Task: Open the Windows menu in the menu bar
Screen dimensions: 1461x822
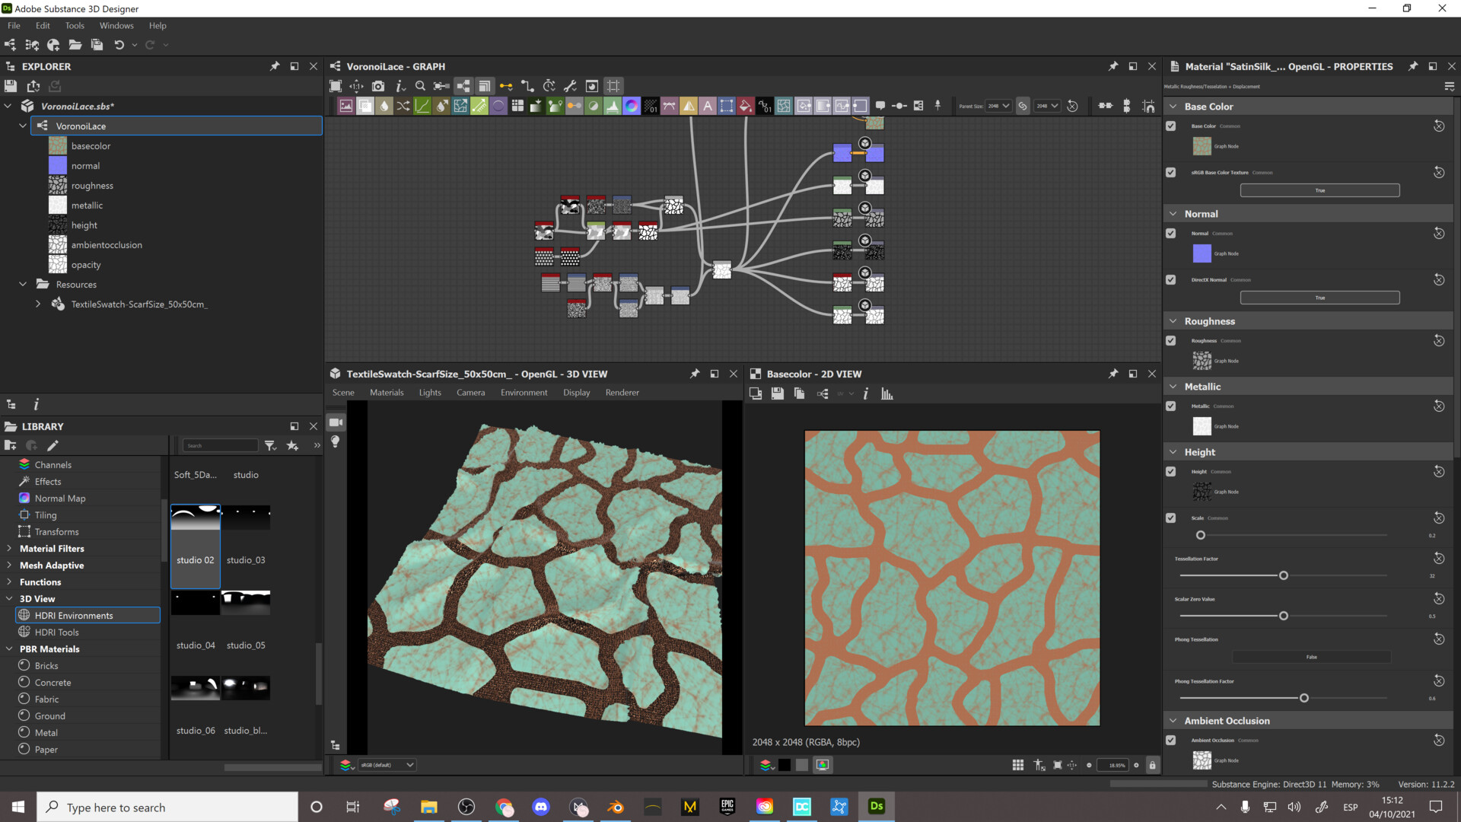Action: tap(116, 25)
